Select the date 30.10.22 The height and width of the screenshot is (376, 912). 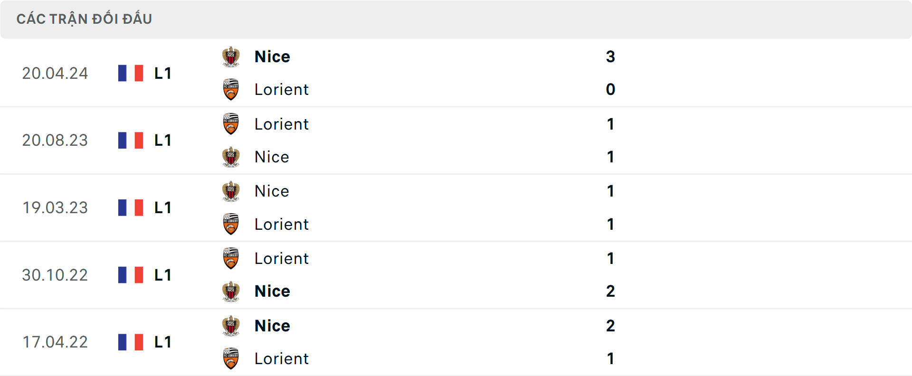55,274
